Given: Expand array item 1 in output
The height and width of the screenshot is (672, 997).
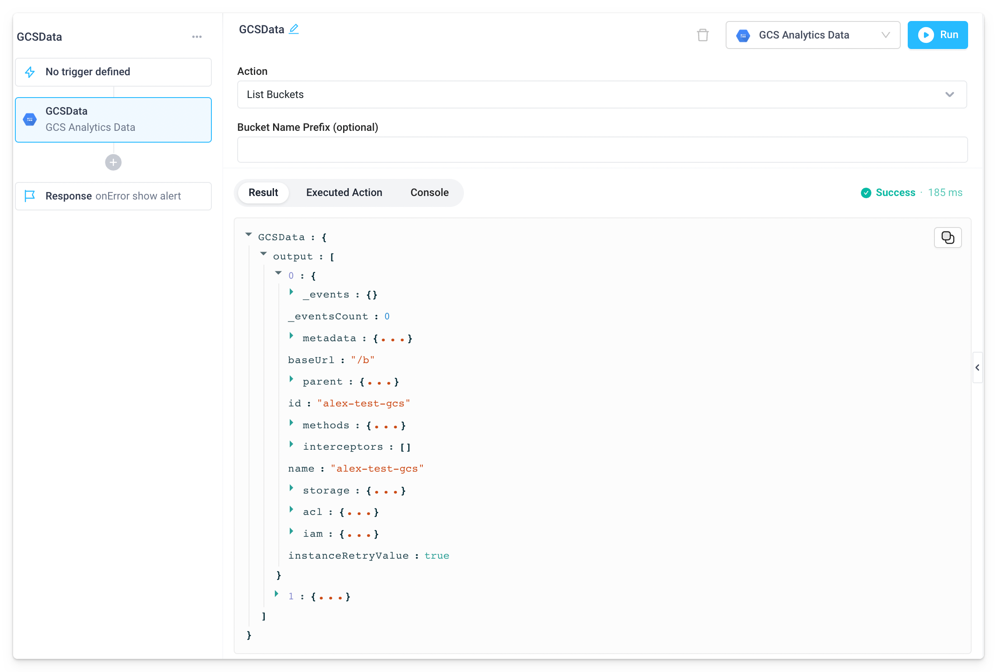Looking at the screenshot, I should 277,594.
